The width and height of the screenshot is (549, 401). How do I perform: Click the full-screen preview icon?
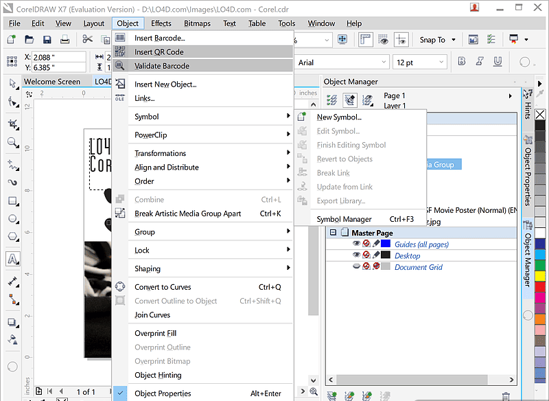(x=342, y=40)
